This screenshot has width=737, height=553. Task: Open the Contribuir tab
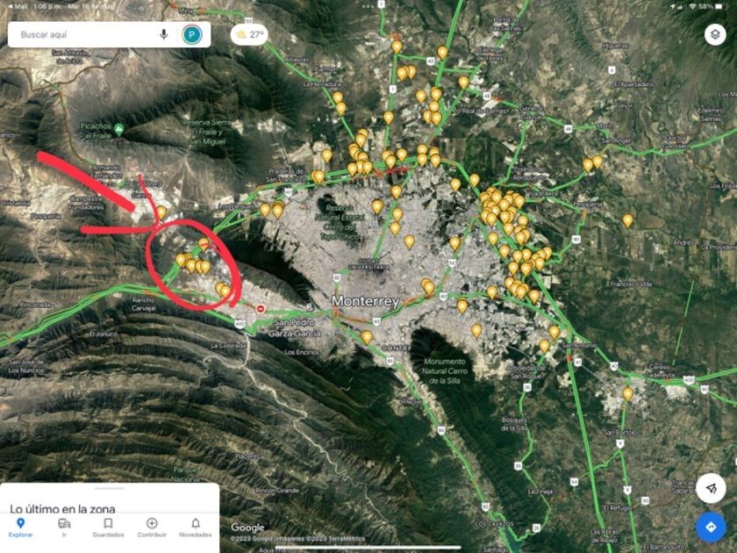[152, 528]
